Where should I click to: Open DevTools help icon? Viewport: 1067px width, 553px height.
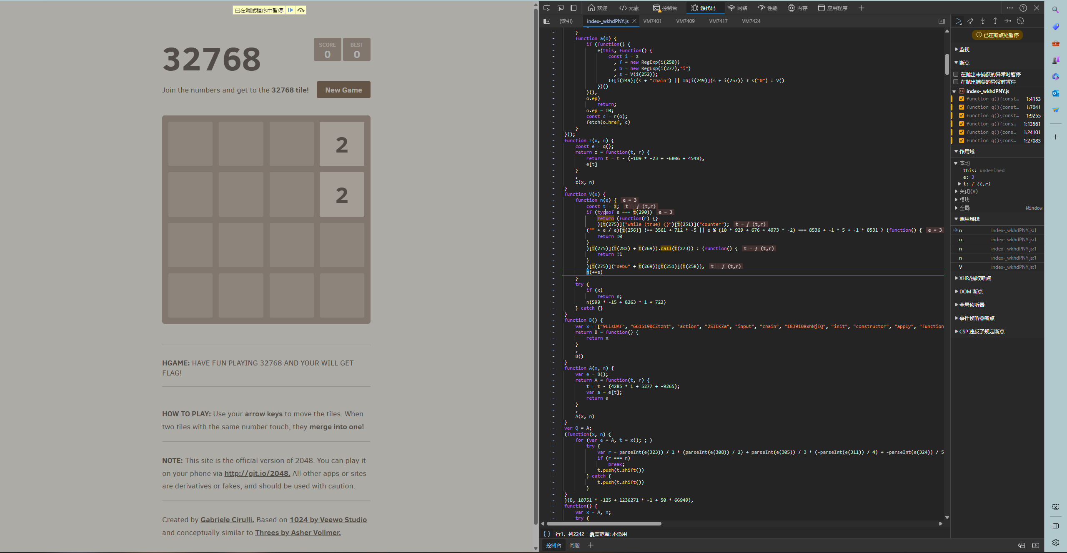tap(1023, 8)
